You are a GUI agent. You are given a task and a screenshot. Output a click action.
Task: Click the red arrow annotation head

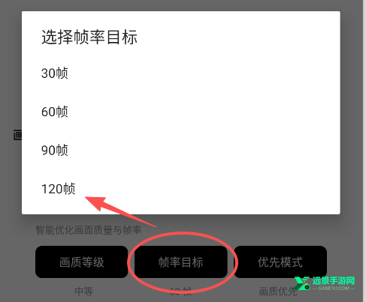95,203
